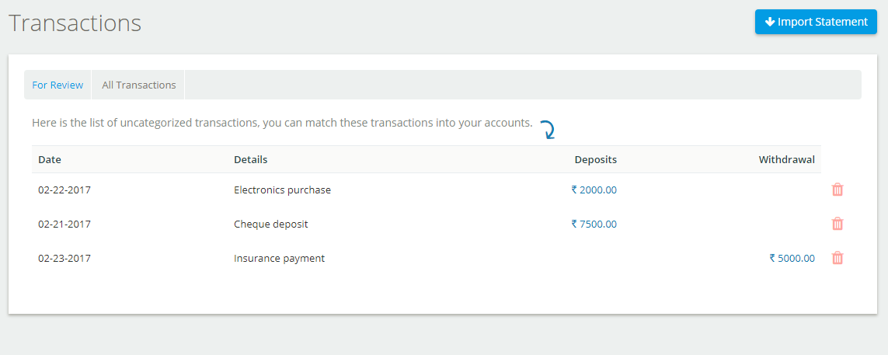The width and height of the screenshot is (888, 355).
Task: Click the curved arrow refresh icon
Action: click(547, 130)
